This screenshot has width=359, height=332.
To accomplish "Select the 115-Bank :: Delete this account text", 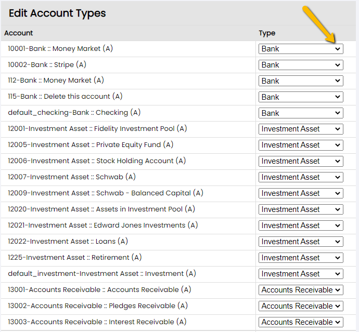I will tap(65, 96).
